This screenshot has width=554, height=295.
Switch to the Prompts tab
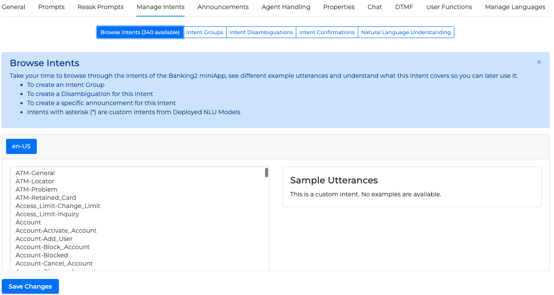[x=52, y=7]
